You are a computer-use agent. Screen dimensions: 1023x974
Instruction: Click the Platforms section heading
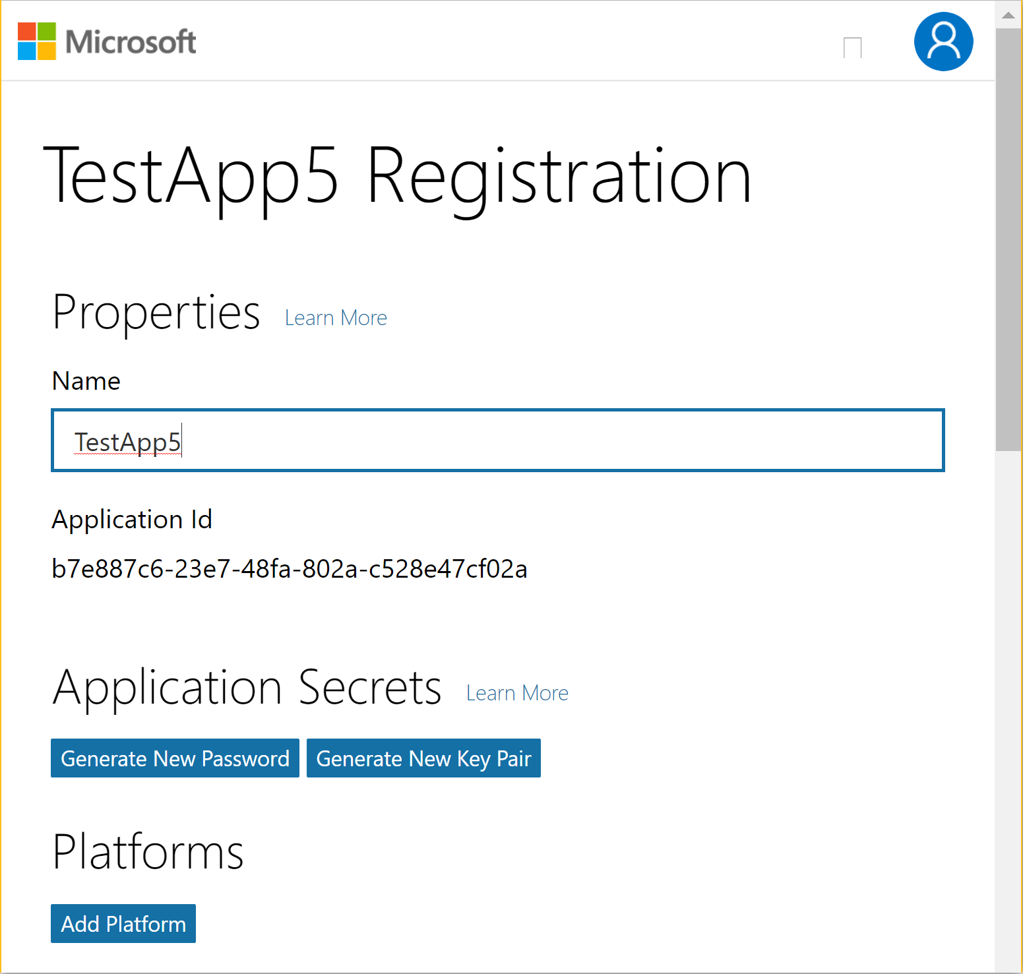[148, 852]
